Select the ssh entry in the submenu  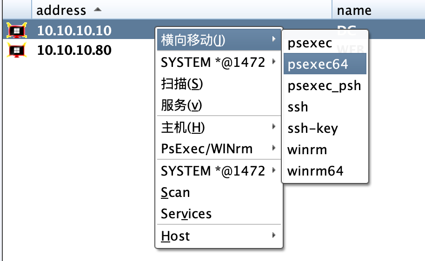coord(298,107)
